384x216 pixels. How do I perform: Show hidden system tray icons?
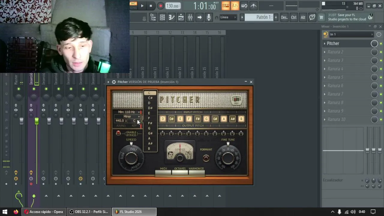(332, 212)
